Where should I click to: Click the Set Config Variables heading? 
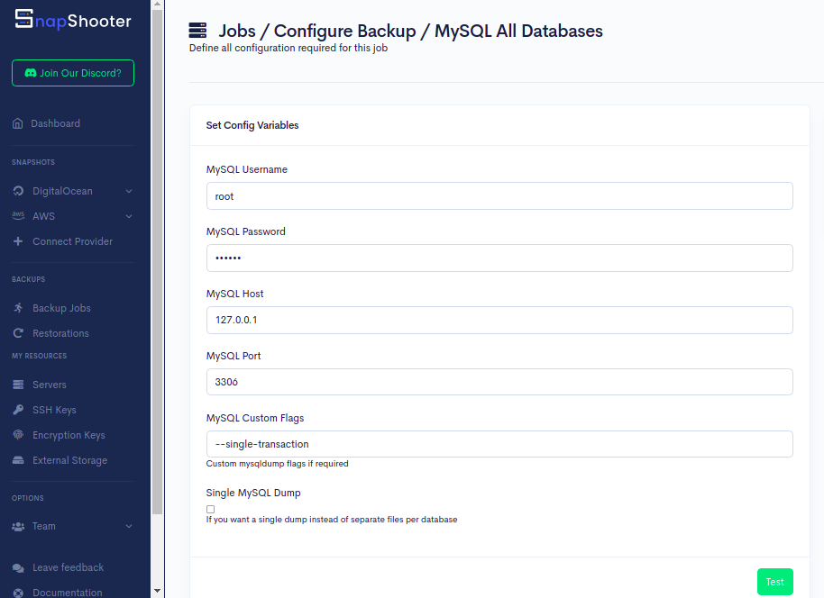coord(252,125)
